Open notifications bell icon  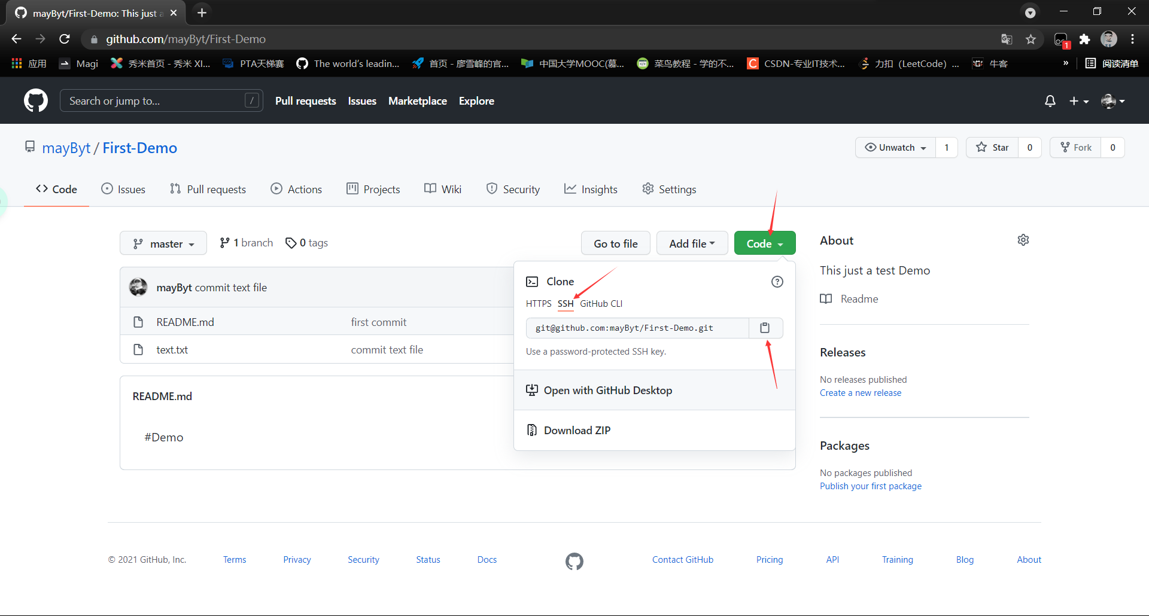1050,101
